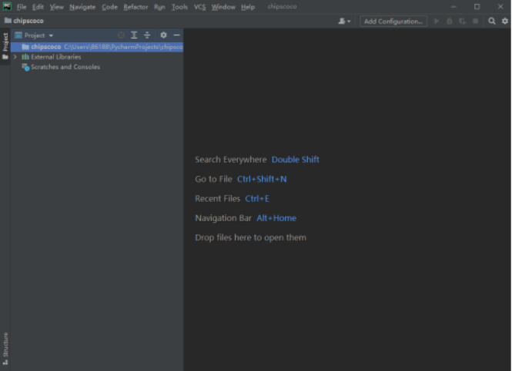Click the Debug bug icon
This screenshot has width=512, height=371.
click(450, 22)
